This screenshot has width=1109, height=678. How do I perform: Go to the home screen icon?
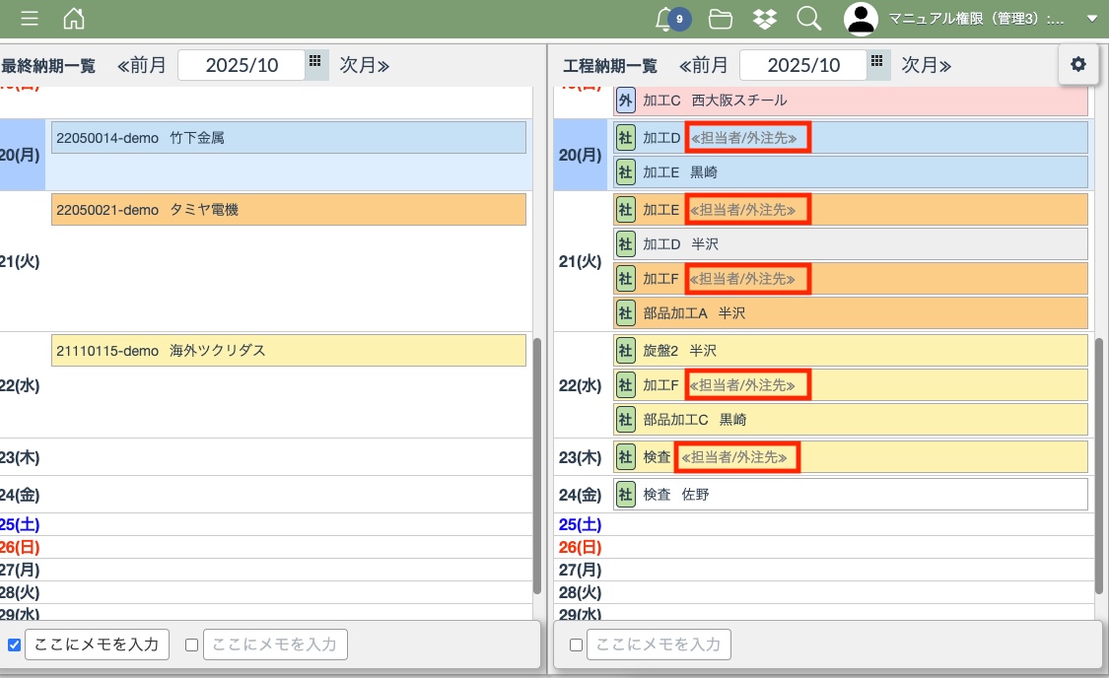tap(74, 19)
